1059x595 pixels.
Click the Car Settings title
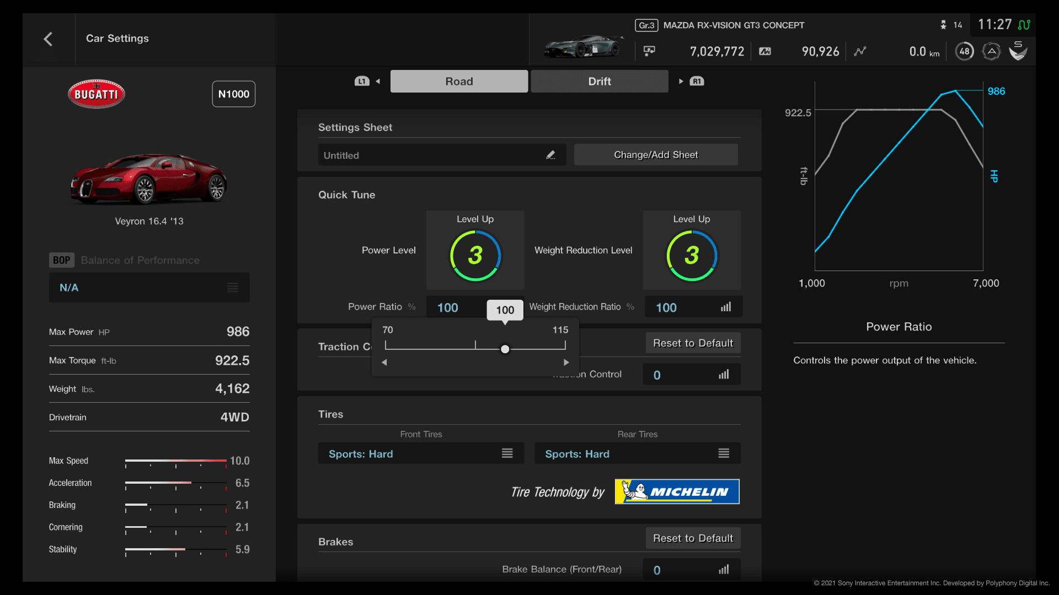point(117,38)
